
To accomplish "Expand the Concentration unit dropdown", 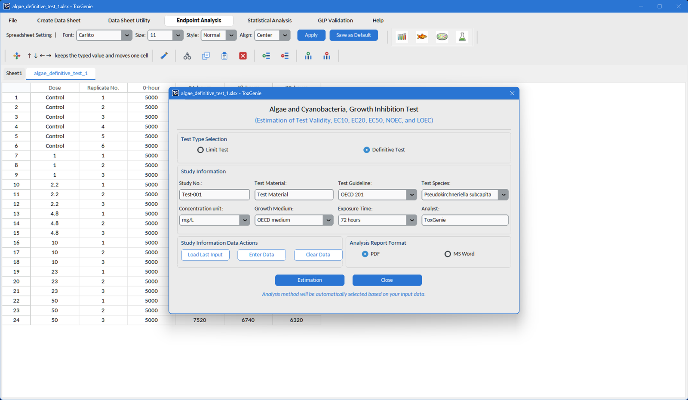I will [214, 220].
